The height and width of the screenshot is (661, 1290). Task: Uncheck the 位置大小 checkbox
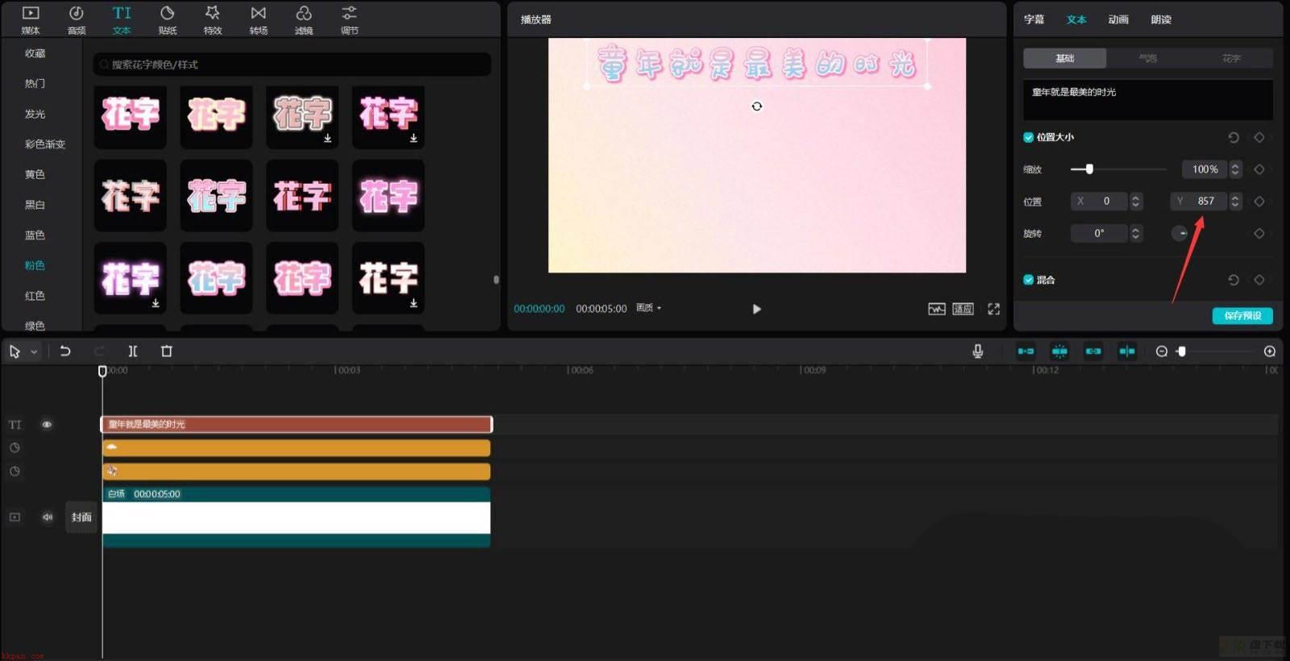click(1029, 137)
